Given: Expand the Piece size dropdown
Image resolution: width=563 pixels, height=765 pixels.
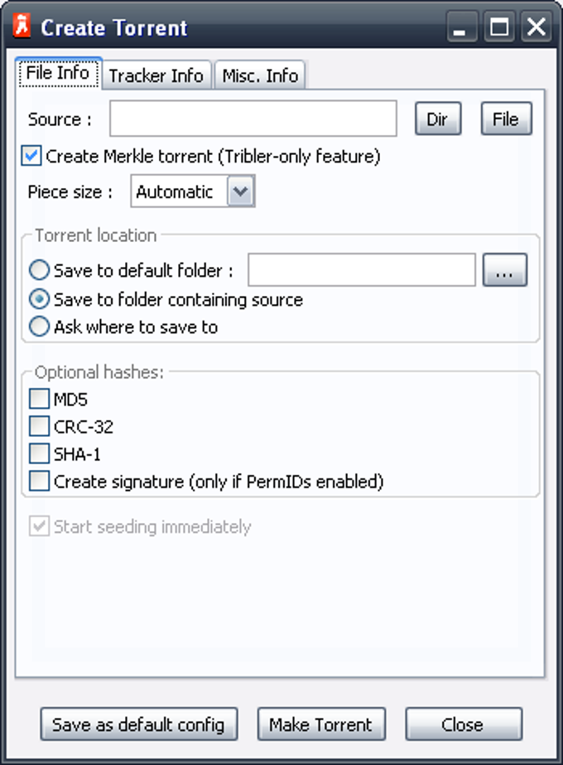Looking at the screenshot, I should click(x=240, y=192).
